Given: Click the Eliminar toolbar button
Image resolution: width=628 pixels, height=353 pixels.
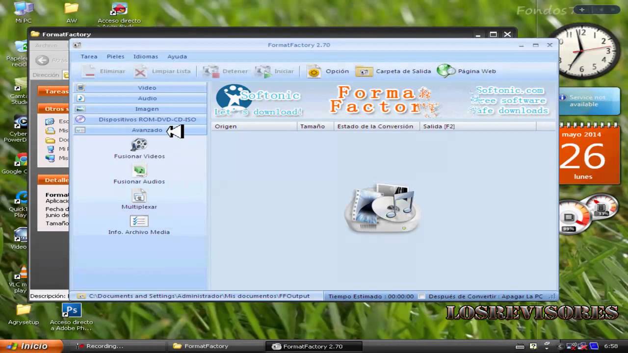Looking at the screenshot, I should pyautogui.click(x=104, y=71).
